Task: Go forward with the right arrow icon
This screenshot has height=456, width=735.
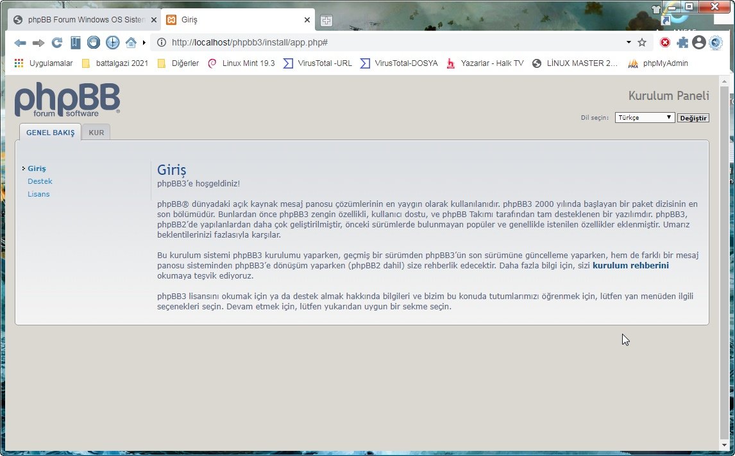Action: tap(38, 43)
